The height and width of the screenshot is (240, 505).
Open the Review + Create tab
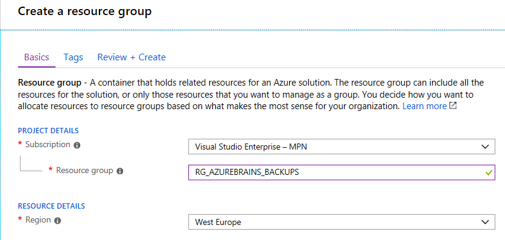132,57
